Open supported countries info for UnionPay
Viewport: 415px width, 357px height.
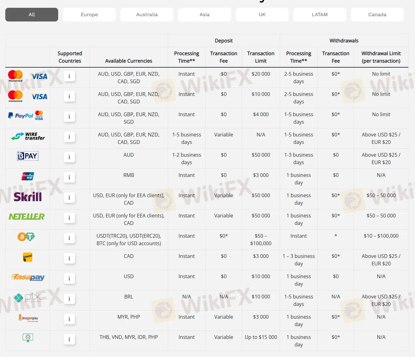coord(69,177)
